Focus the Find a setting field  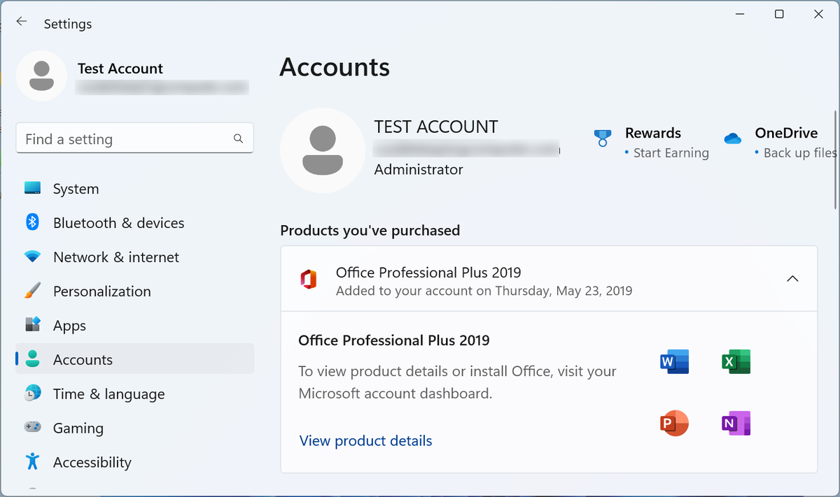tap(126, 139)
